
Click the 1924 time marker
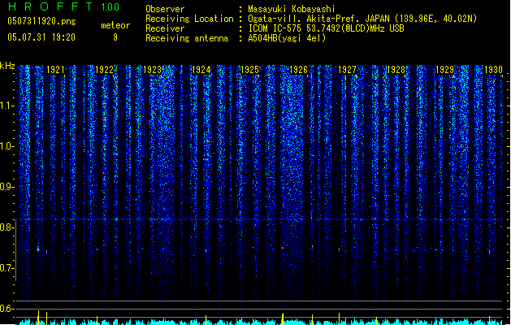(x=201, y=70)
